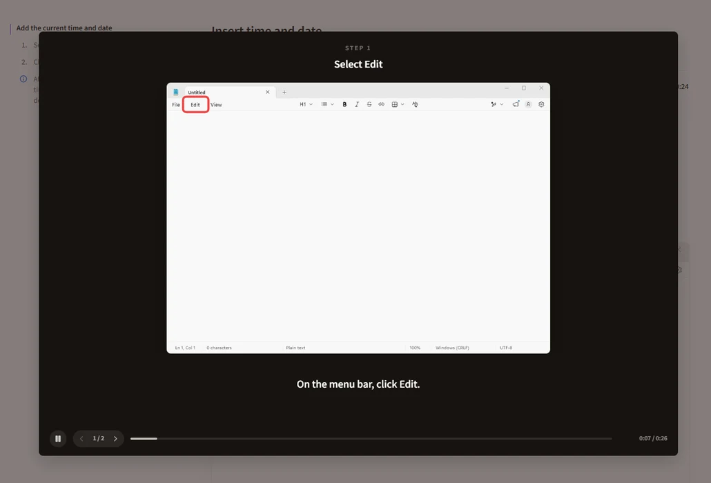Open Notepad settings gear
Viewport: 711px width, 483px height.
(x=541, y=104)
